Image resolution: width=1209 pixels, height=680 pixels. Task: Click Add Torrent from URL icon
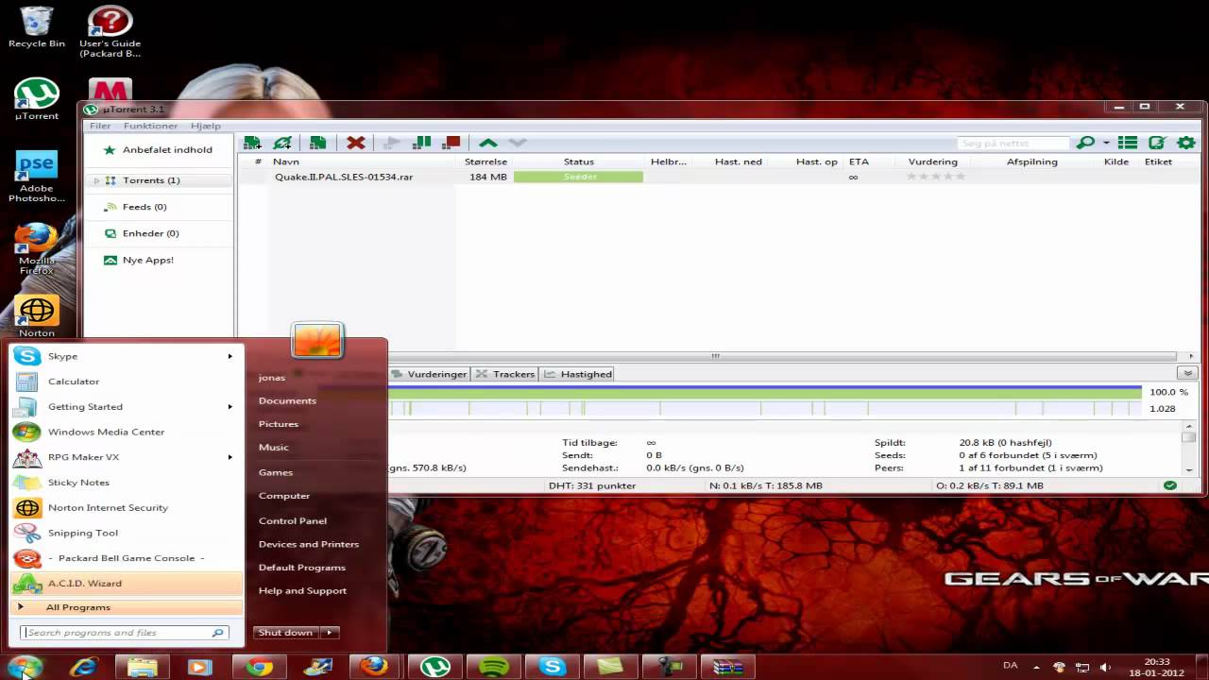282,143
